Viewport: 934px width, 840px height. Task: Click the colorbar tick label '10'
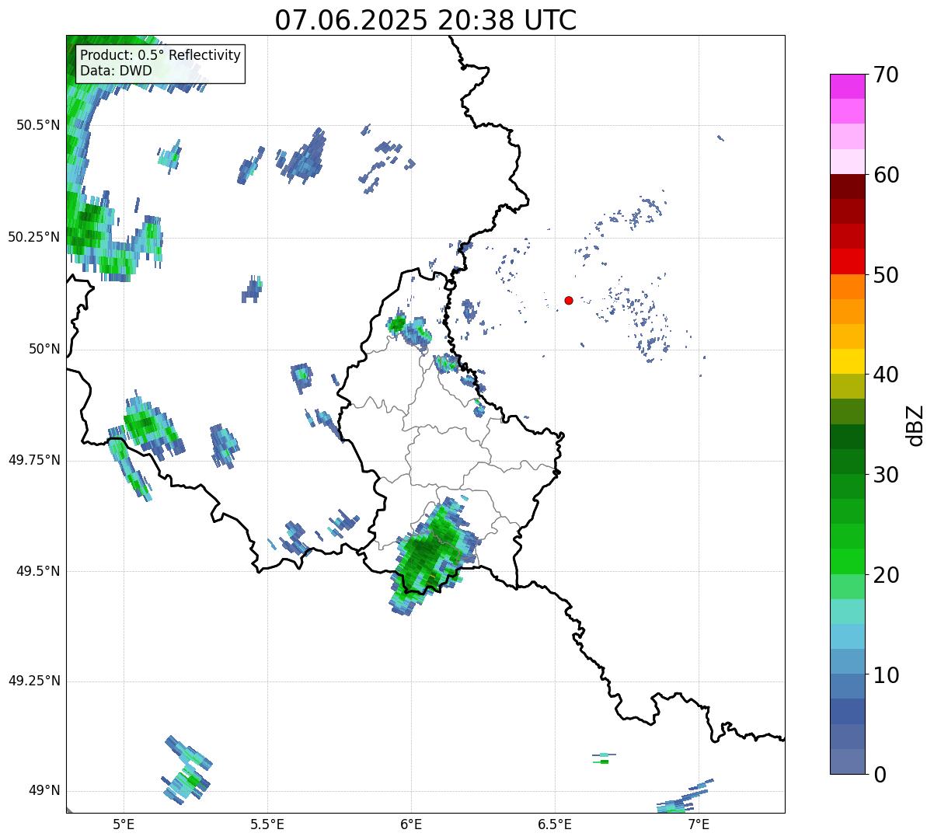click(x=886, y=675)
